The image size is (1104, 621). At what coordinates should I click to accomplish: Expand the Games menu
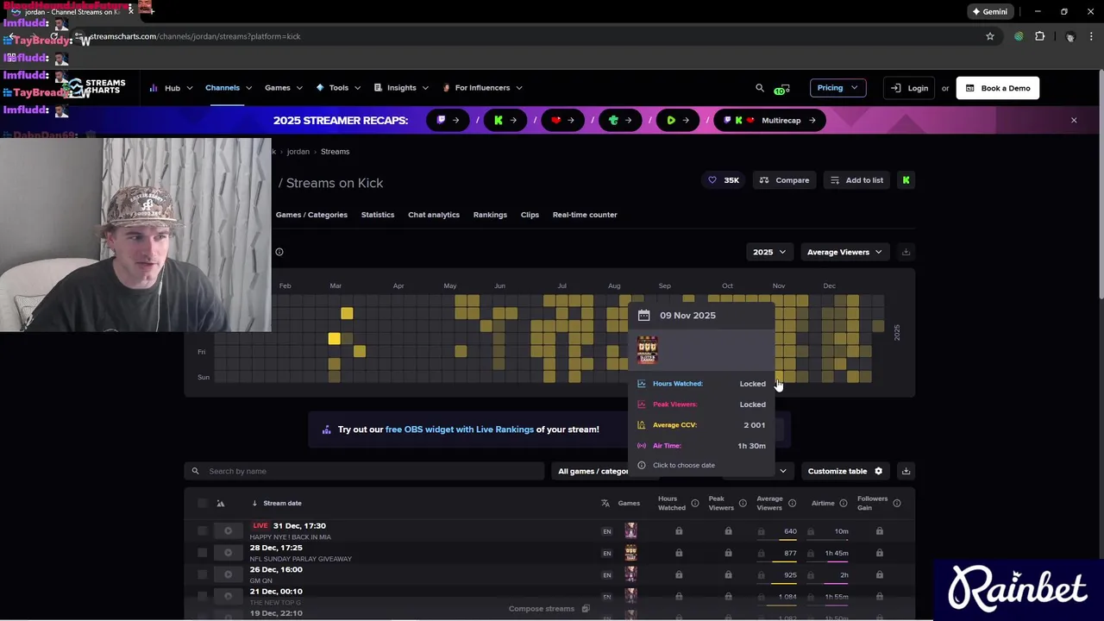284,88
